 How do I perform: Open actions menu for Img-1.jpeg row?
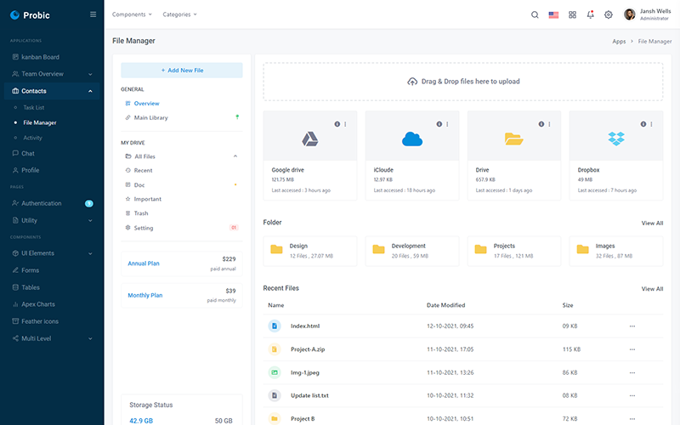pos(632,372)
